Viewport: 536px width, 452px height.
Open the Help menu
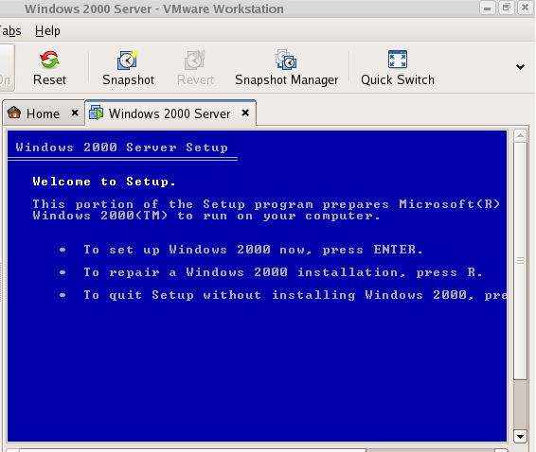pyautogui.click(x=47, y=30)
